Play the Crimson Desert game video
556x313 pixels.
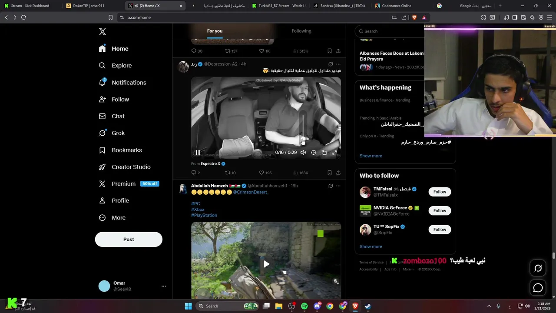click(x=266, y=264)
